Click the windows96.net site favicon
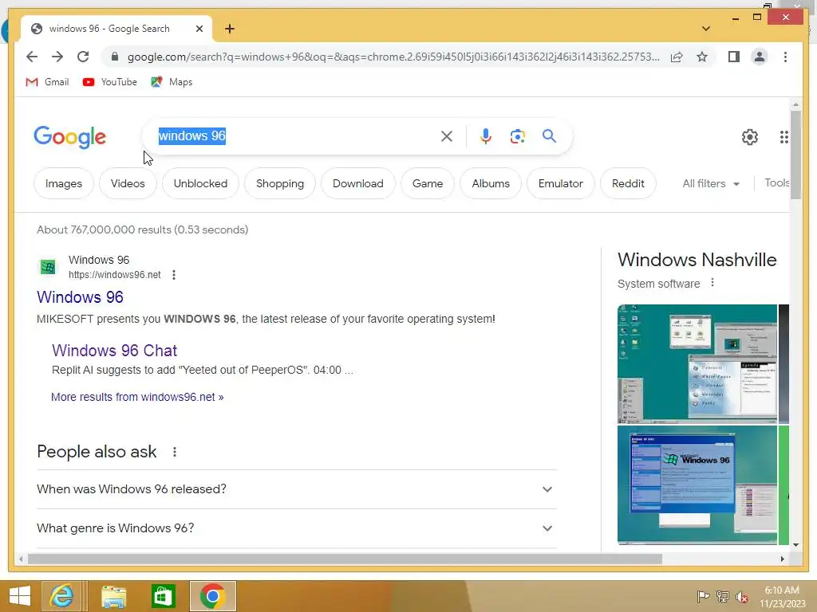This screenshot has height=612, width=817. [x=48, y=267]
